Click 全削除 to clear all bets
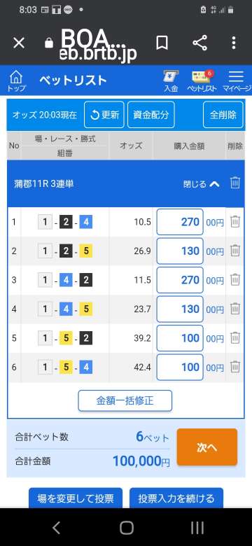252x546 pixels. (x=223, y=115)
